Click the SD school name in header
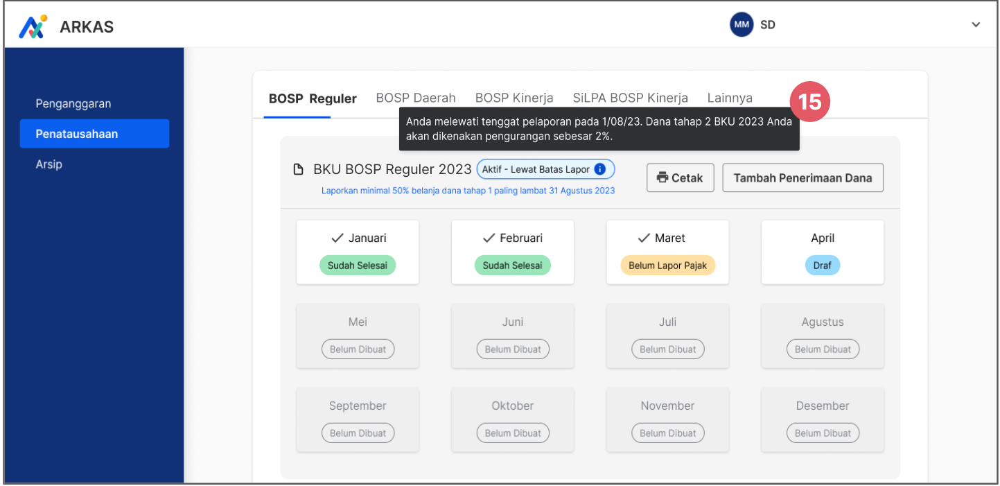1000x486 pixels. (768, 25)
